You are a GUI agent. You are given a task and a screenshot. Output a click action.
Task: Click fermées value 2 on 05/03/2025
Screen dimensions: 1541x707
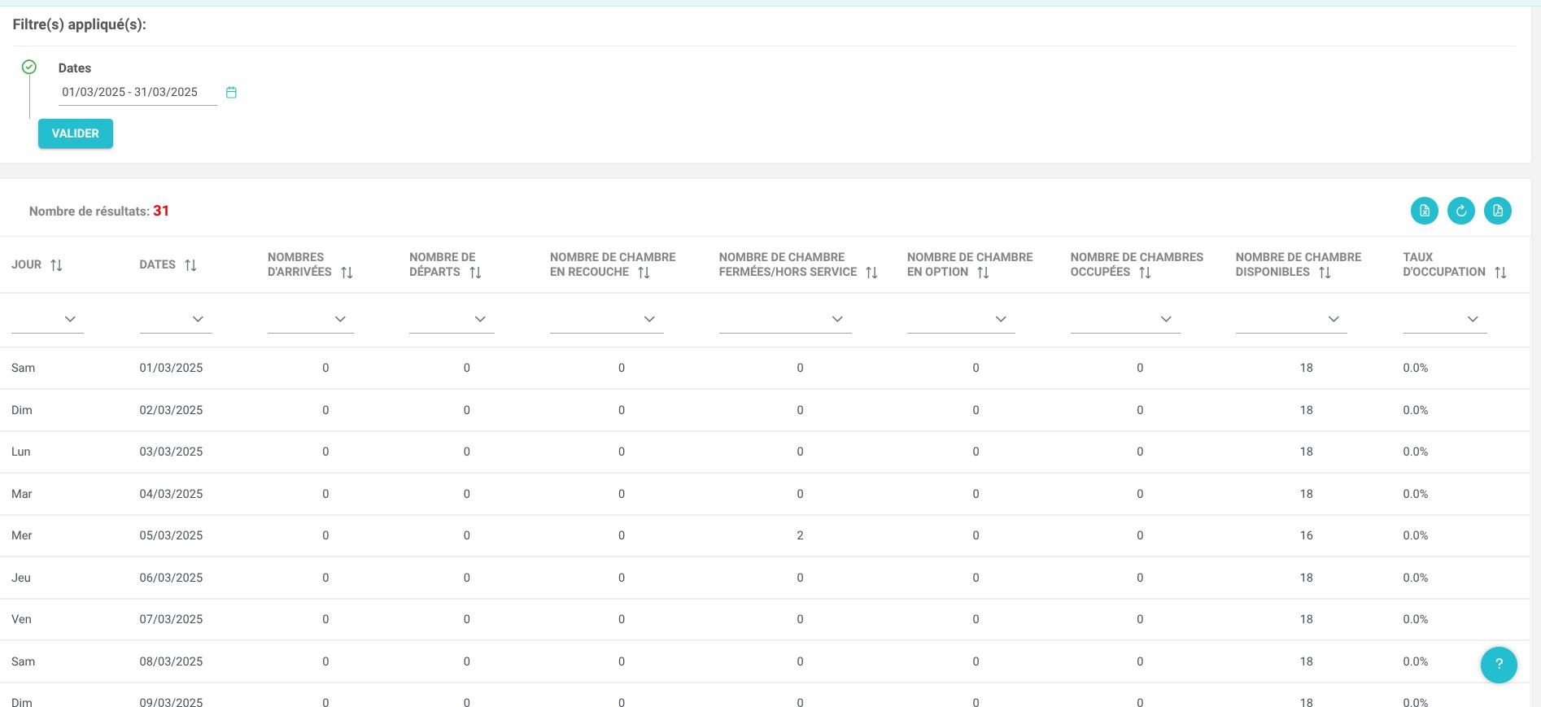[x=800, y=535]
